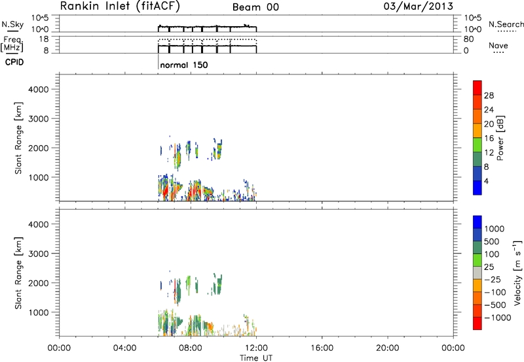
Task: Click the "N.Search" legend label
Action: 506,24
